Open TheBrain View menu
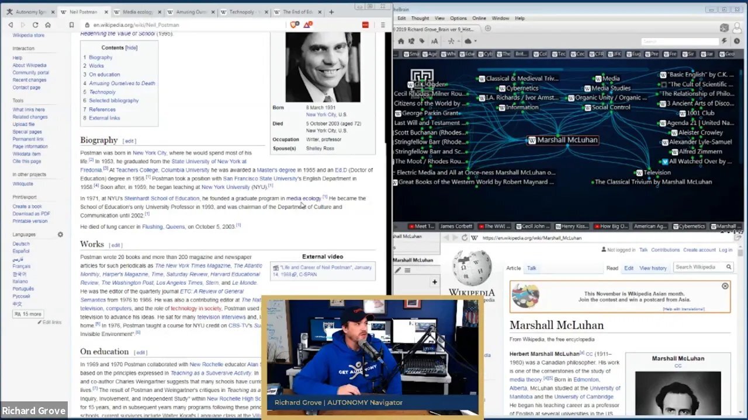Viewport: 748px width, 420px height. click(x=439, y=18)
